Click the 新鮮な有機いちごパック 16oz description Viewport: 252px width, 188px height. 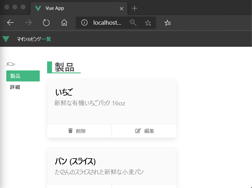click(x=90, y=103)
